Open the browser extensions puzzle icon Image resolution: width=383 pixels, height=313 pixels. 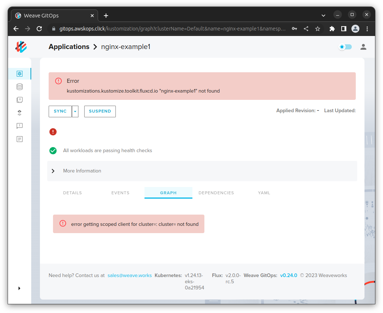click(x=332, y=29)
